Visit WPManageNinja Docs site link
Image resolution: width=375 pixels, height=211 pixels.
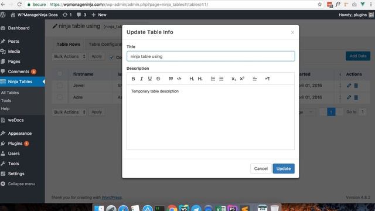[x=34, y=15]
